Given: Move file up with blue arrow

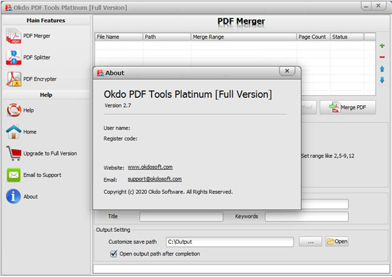Looking at the screenshot, I should (x=382, y=69).
